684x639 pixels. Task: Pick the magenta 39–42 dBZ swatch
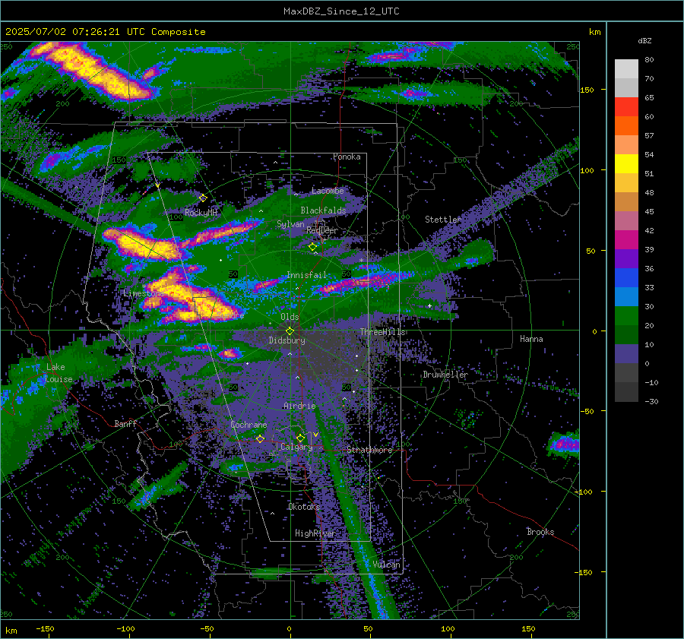(626, 240)
